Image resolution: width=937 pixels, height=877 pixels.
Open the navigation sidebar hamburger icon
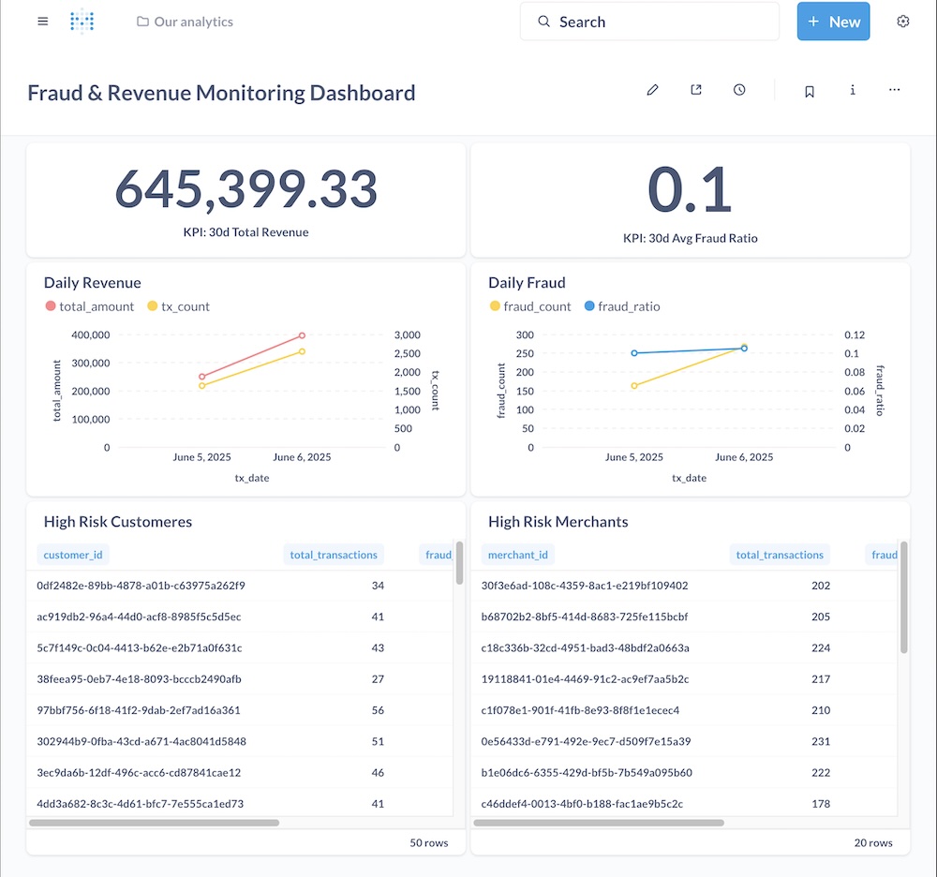(42, 21)
